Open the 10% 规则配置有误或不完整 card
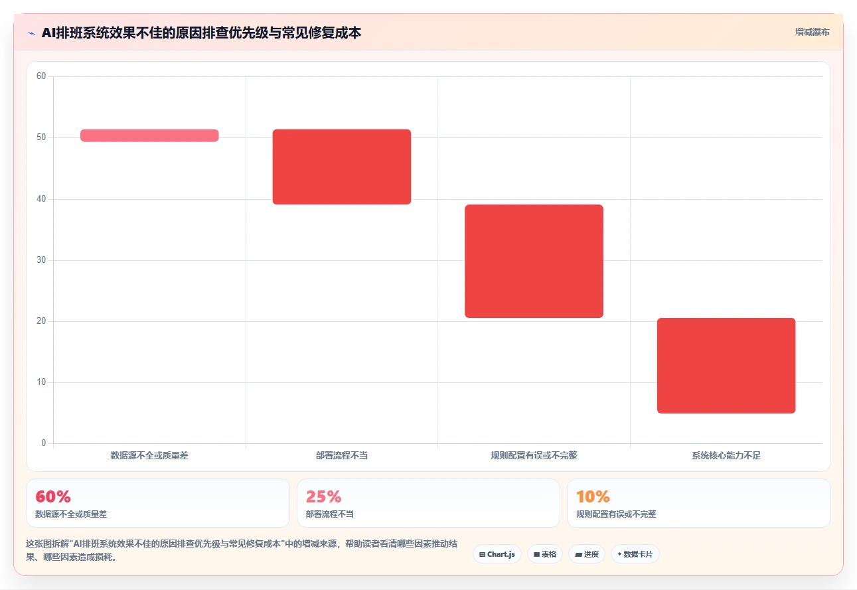This screenshot has width=857, height=590. (x=699, y=503)
